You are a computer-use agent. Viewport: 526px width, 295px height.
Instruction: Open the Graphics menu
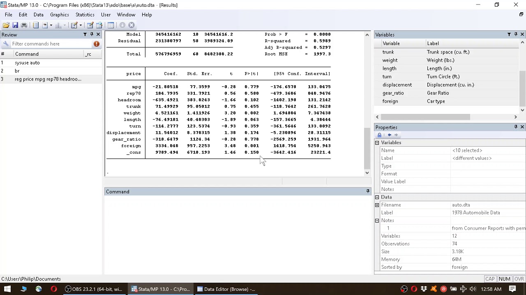point(60,15)
